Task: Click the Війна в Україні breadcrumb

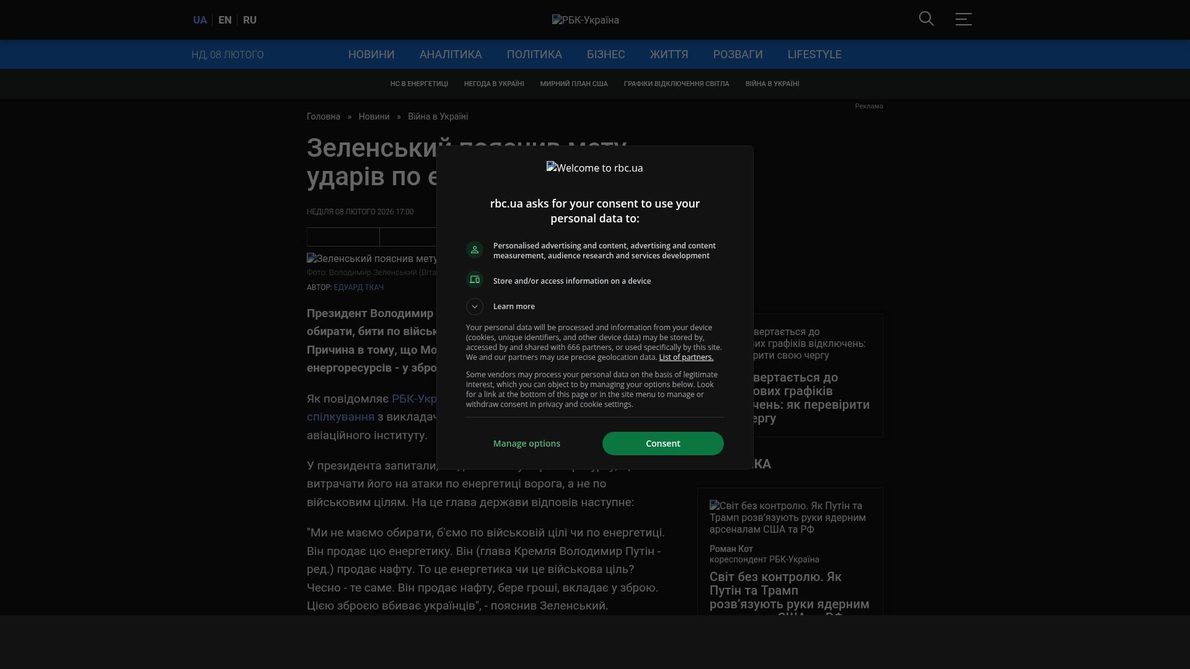Action: [x=438, y=116]
